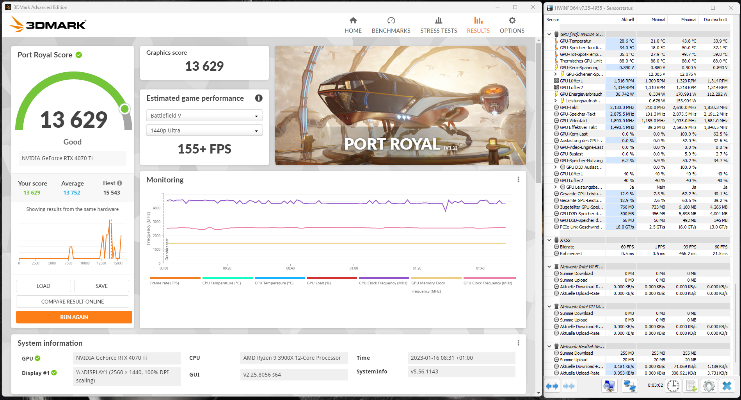Click the info icon beside Best score
741x400 pixels.
120,183
